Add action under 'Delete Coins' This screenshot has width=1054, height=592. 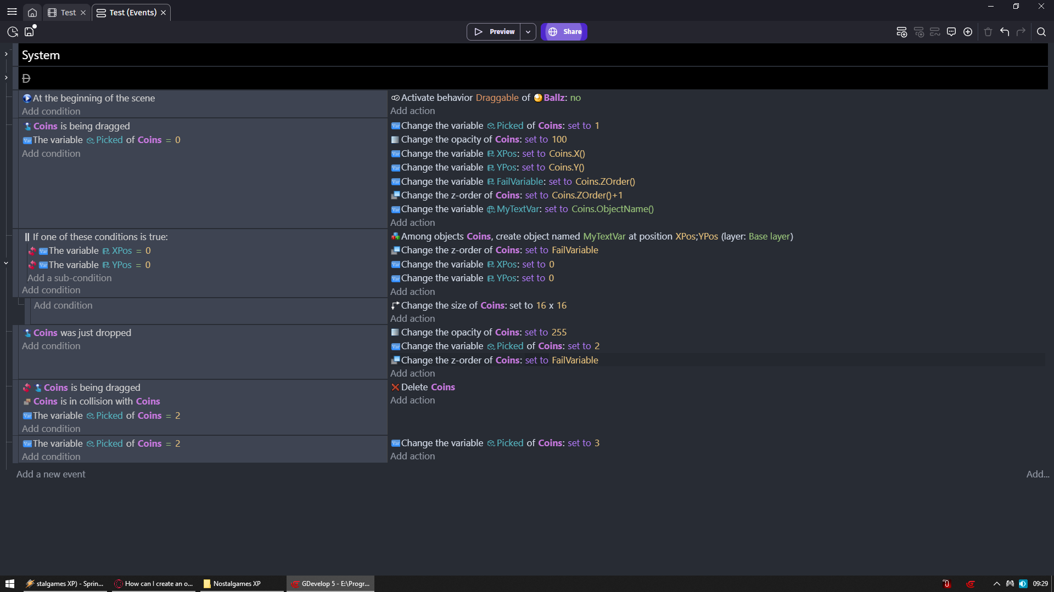click(x=413, y=401)
